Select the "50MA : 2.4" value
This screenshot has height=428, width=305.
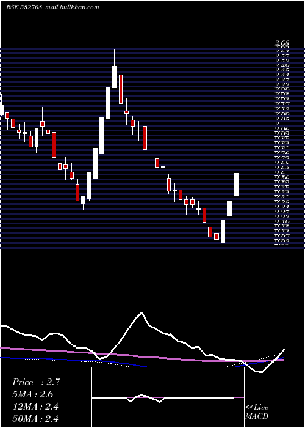(x=35, y=418)
